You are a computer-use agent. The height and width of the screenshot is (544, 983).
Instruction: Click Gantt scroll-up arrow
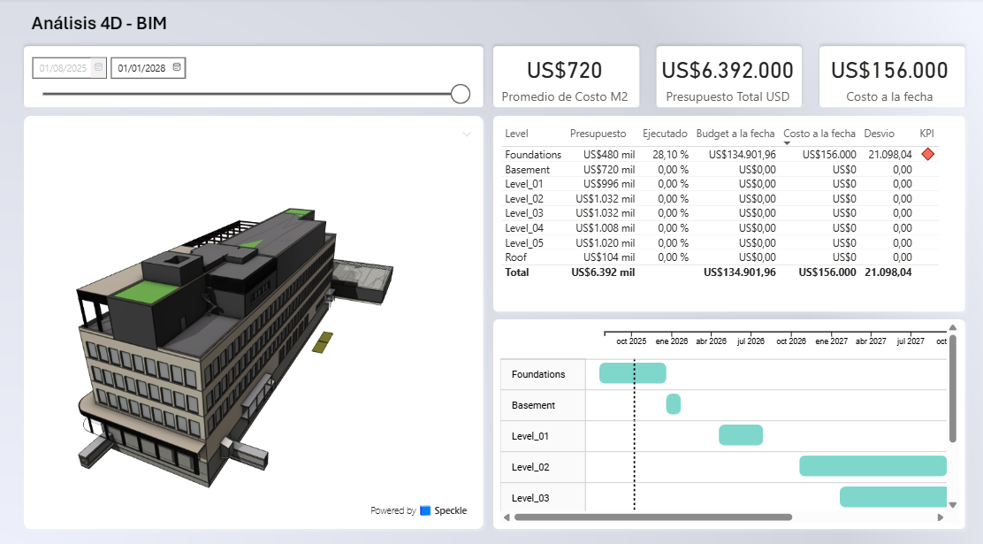pyautogui.click(x=952, y=326)
